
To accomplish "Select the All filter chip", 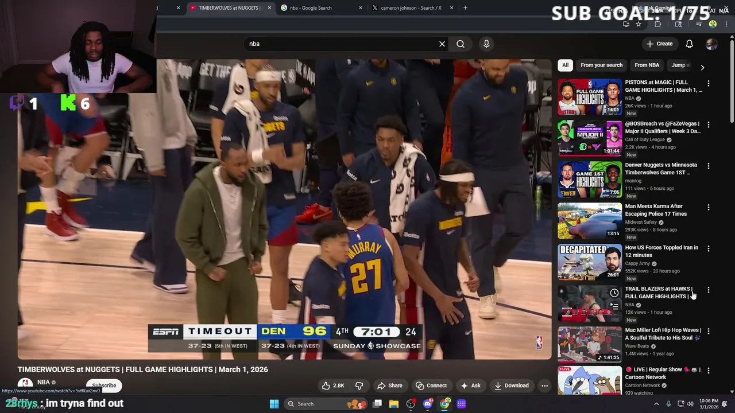I will pyautogui.click(x=565, y=65).
